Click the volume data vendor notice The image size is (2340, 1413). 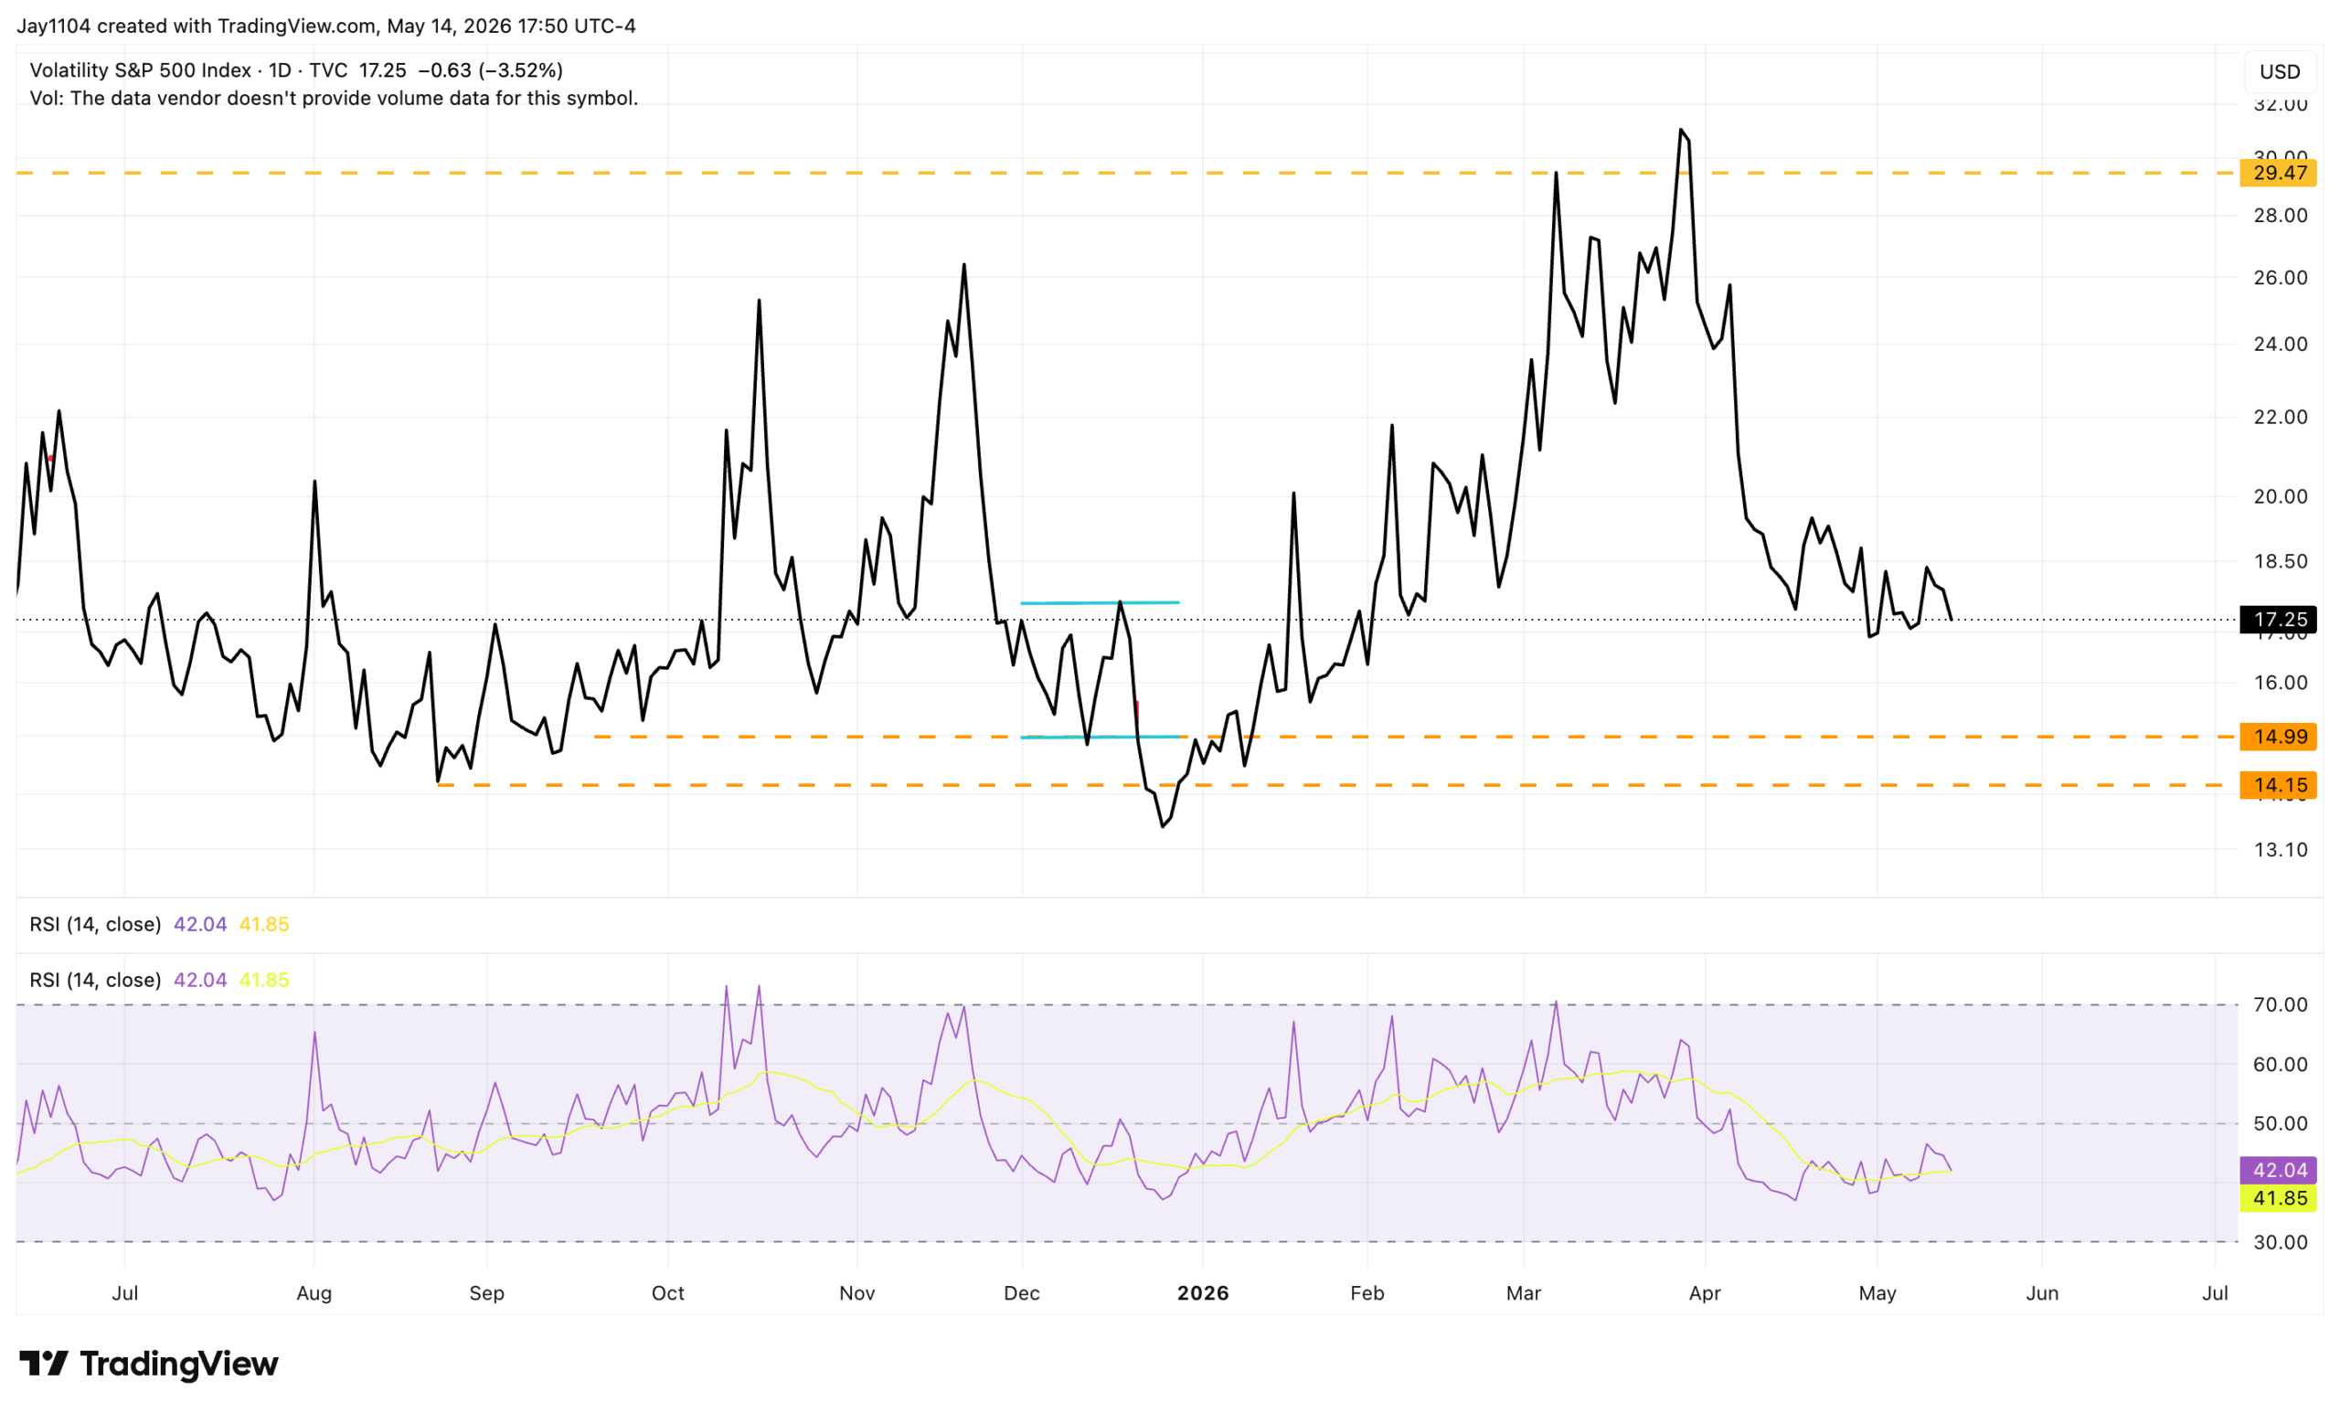(x=334, y=98)
